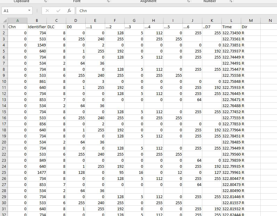Image resolution: width=277 pixels, height=216 pixels.
Task: Select column C header
Action: [x=56, y=21]
